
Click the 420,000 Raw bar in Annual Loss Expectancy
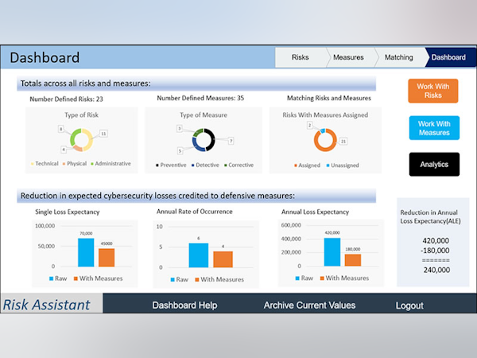coord(332,252)
